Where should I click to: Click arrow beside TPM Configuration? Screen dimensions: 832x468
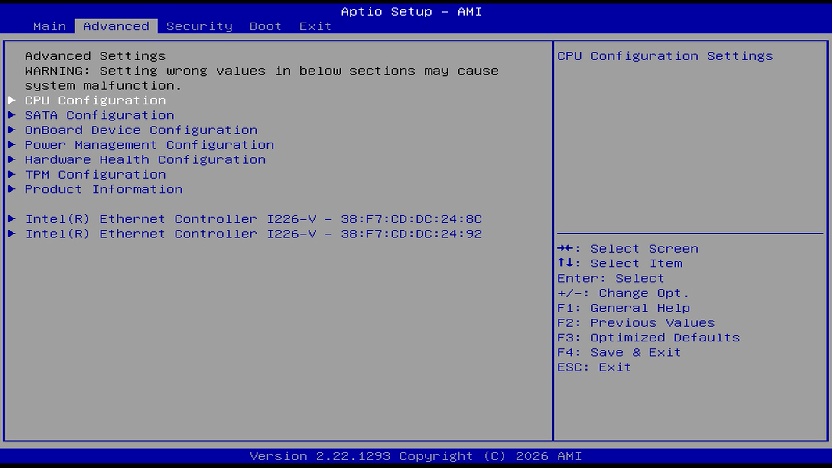tap(12, 175)
